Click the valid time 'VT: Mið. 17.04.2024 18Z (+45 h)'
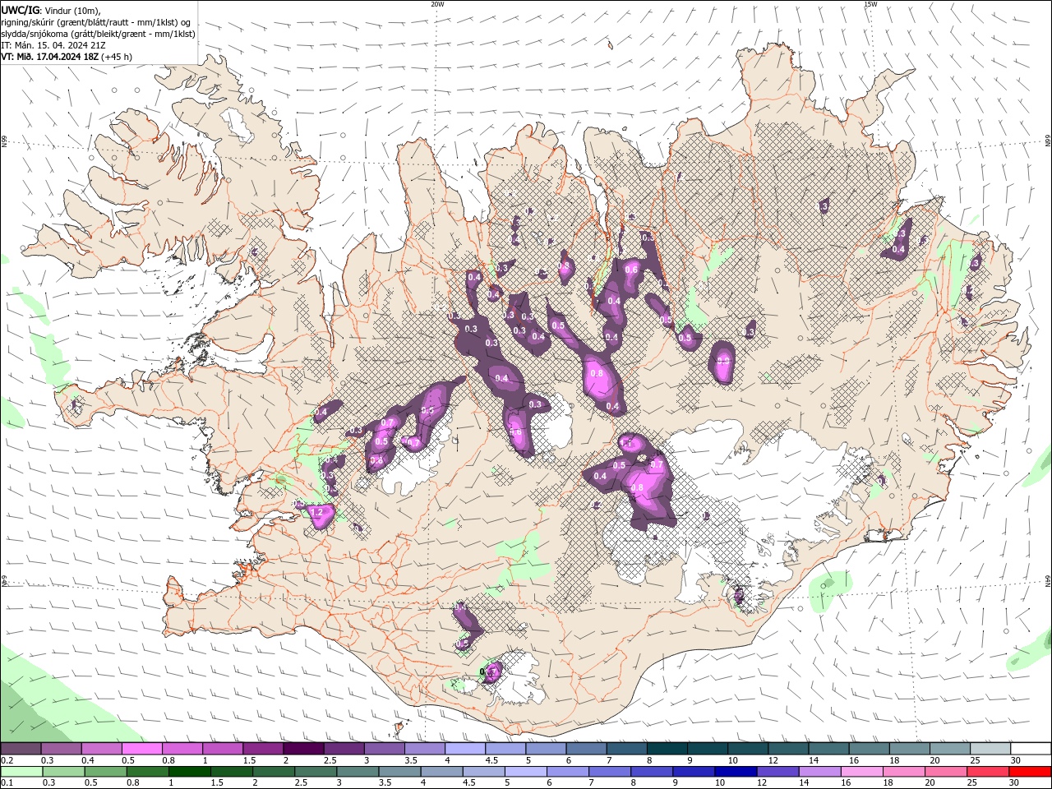Screen dimensions: 1052x789 (x=66, y=57)
